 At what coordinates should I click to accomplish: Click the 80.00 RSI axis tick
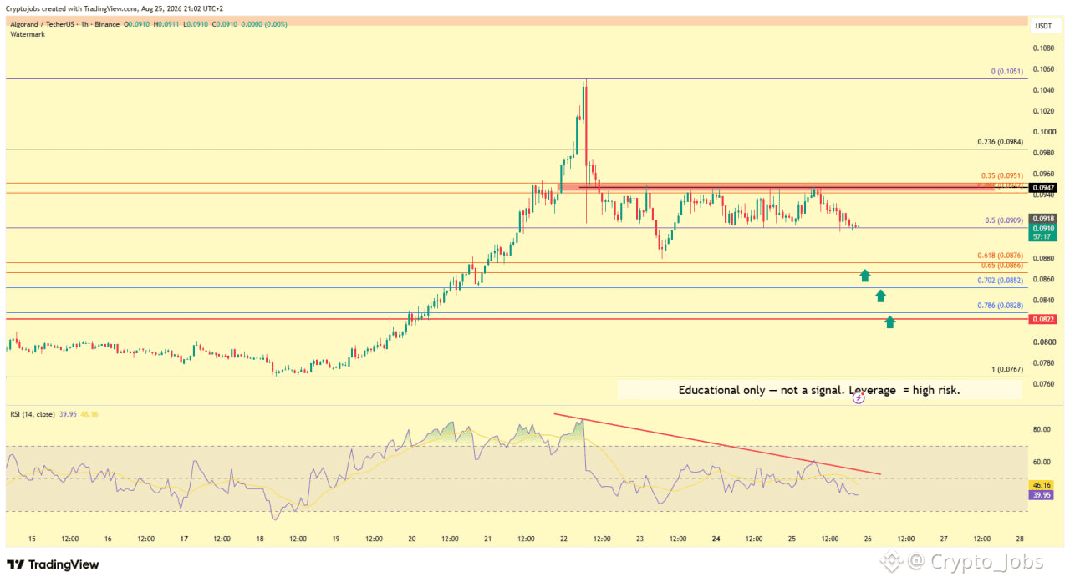(x=1042, y=430)
